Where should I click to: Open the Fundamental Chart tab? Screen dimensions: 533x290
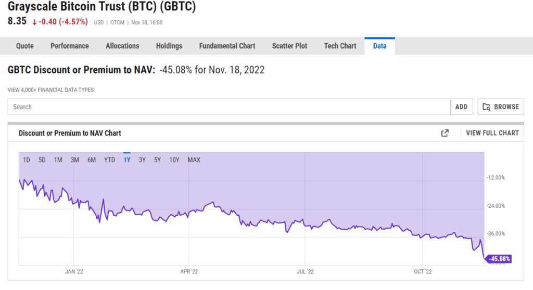(227, 46)
